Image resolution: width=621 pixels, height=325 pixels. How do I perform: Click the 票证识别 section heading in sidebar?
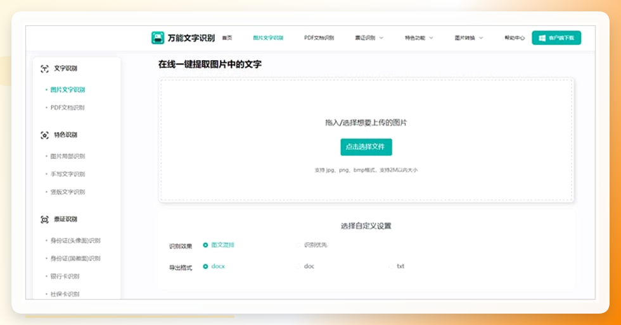(65, 219)
